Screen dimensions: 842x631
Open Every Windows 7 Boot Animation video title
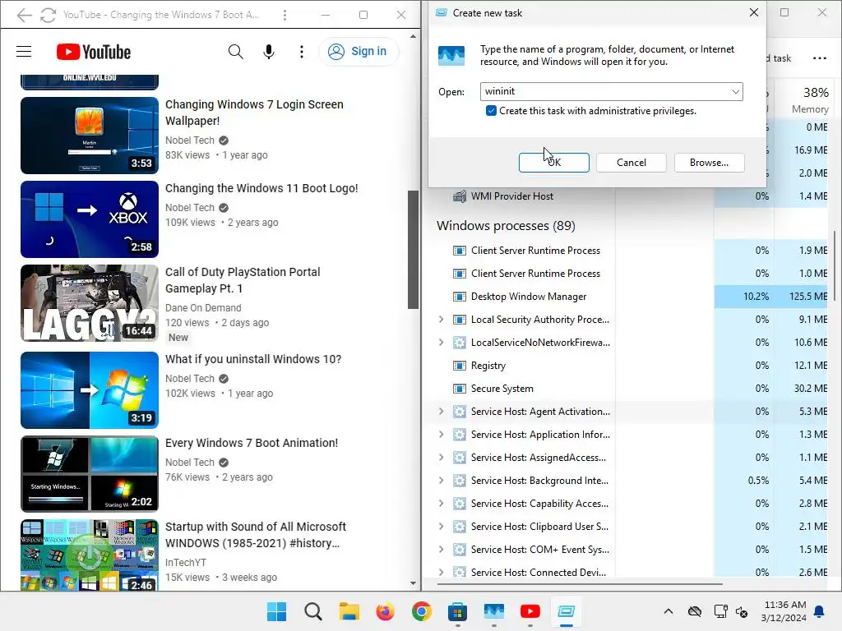click(x=252, y=443)
